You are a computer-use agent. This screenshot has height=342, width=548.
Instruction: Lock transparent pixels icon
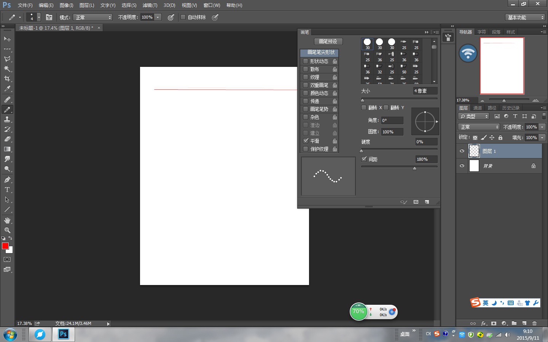coord(475,138)
